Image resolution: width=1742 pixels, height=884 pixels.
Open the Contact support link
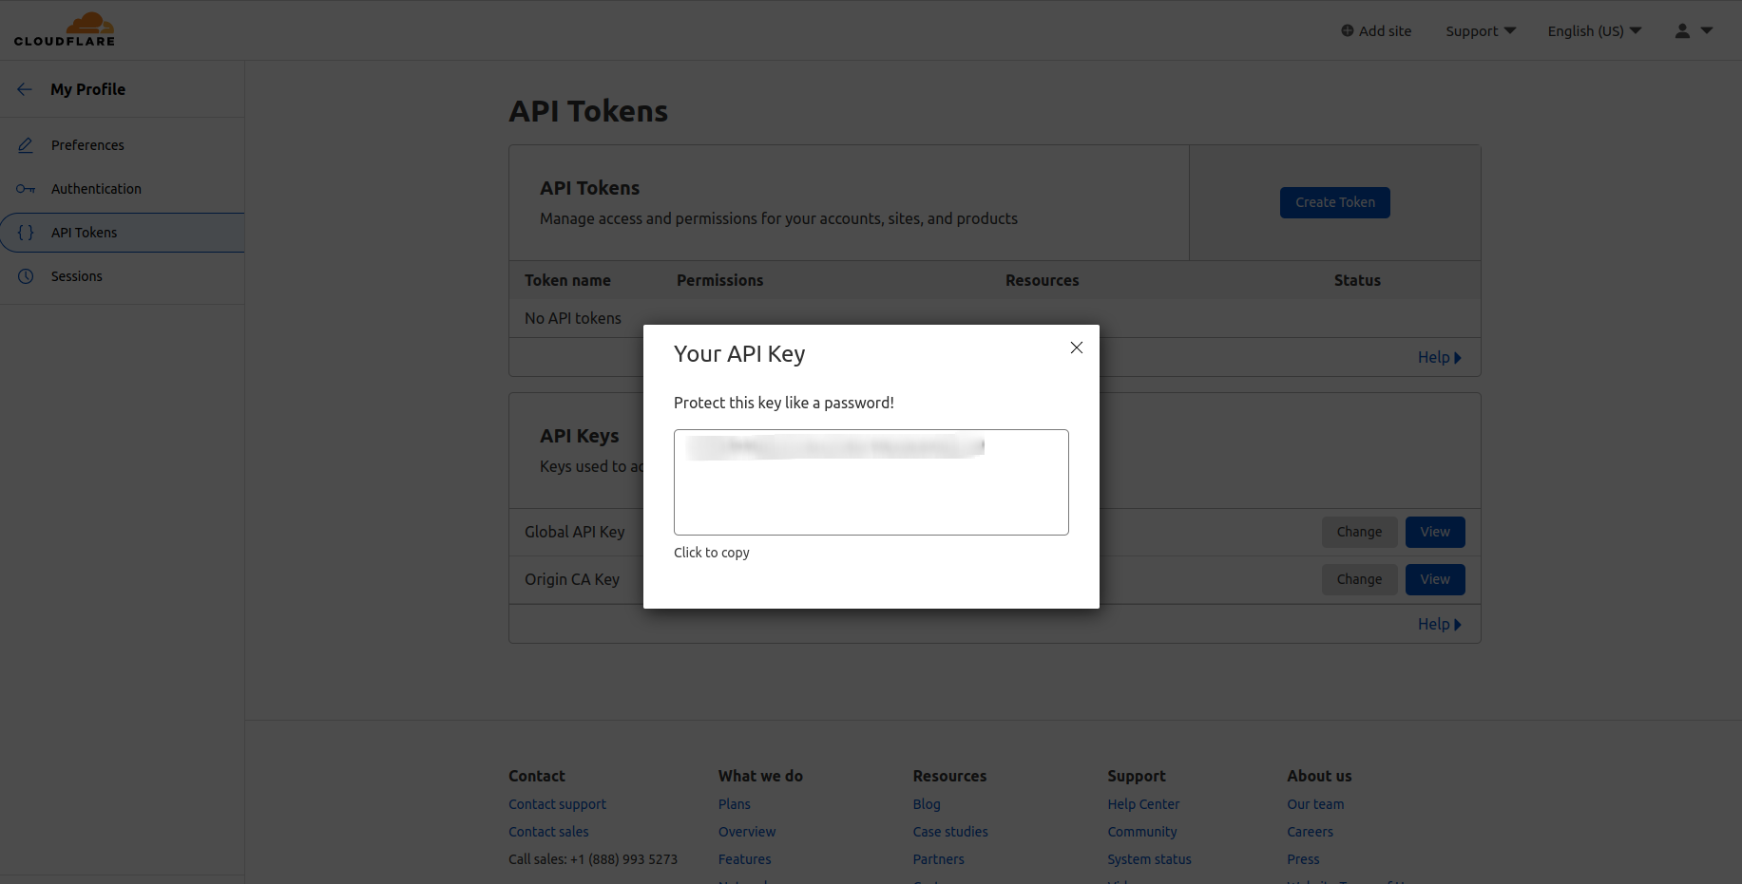557,804
